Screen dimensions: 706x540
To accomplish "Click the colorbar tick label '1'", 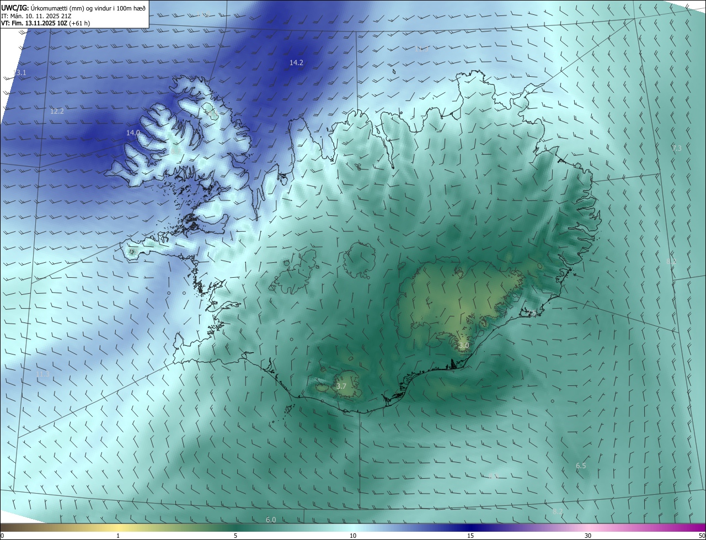I will [118, 536].
